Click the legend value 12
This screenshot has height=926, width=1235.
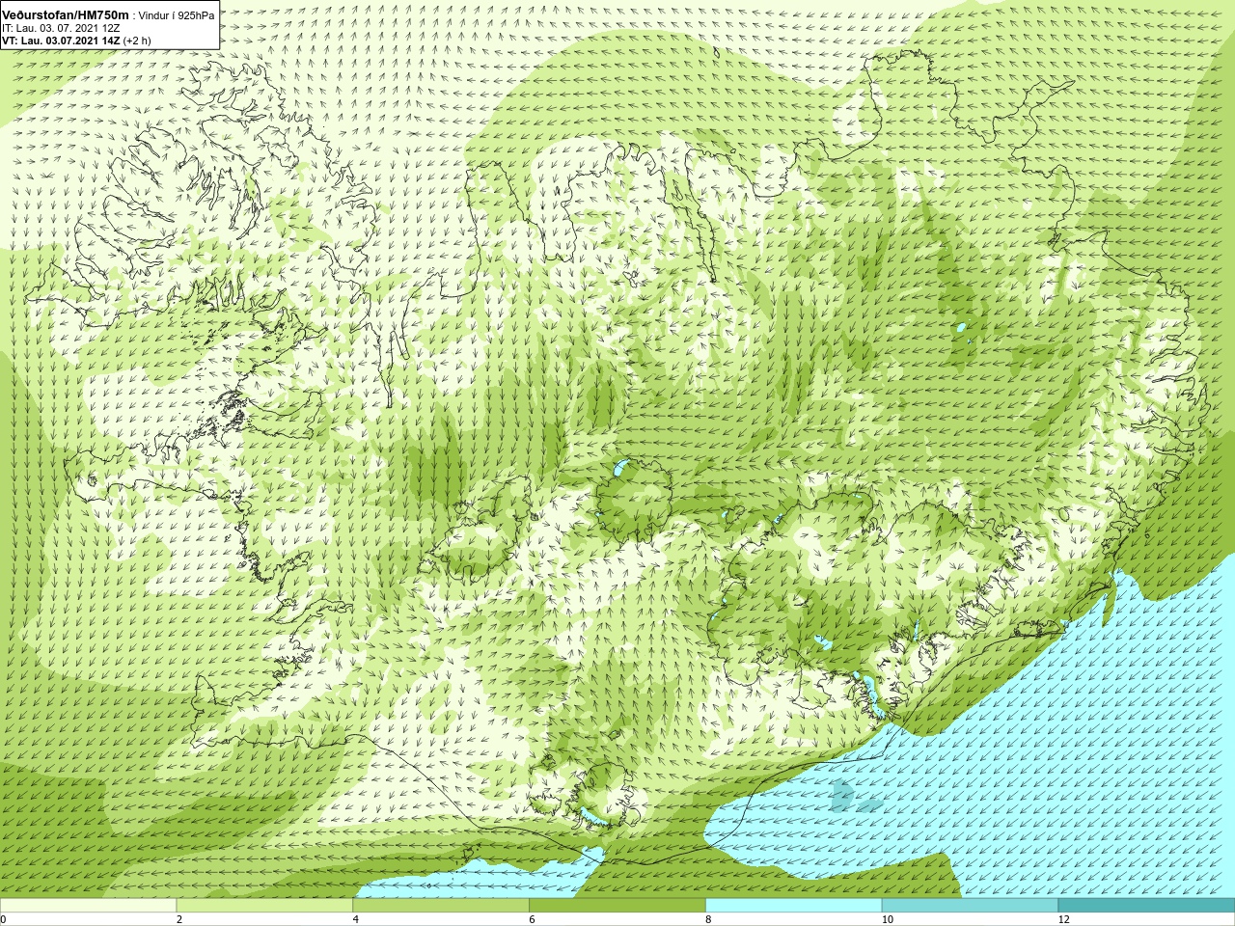click(1064, 919)
